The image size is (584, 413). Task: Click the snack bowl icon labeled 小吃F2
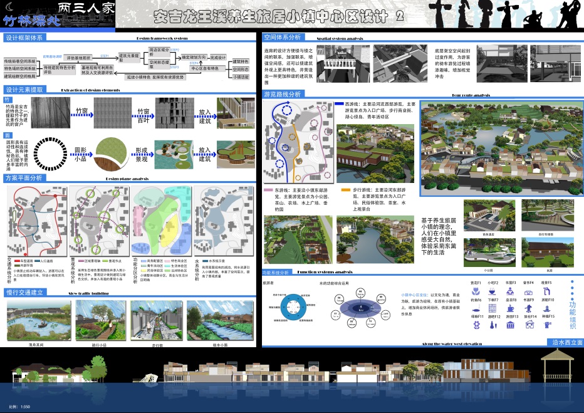tap(493, 291)
